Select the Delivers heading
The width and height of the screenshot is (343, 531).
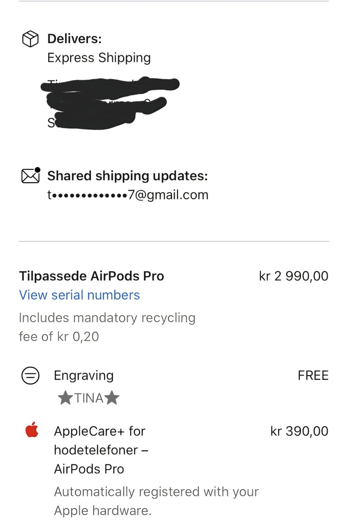click(74, 39)
